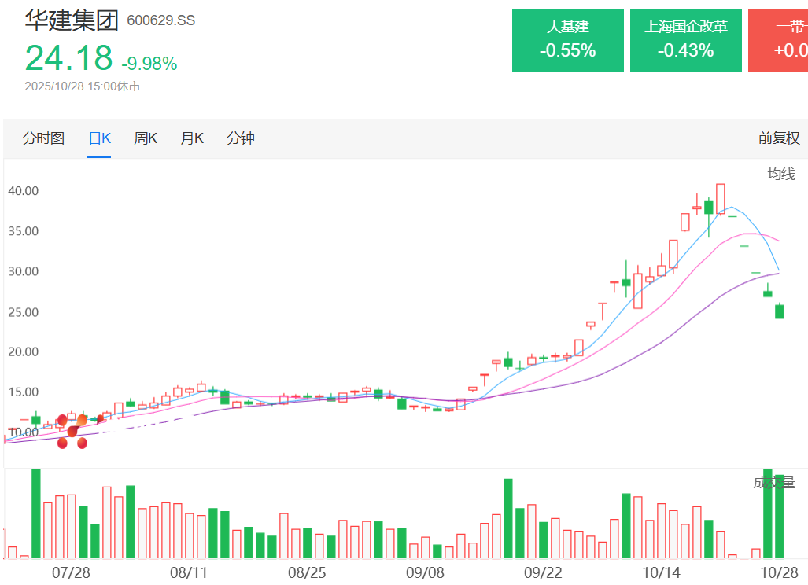Select the 分钟 minute chart tab

click(241, 138)
